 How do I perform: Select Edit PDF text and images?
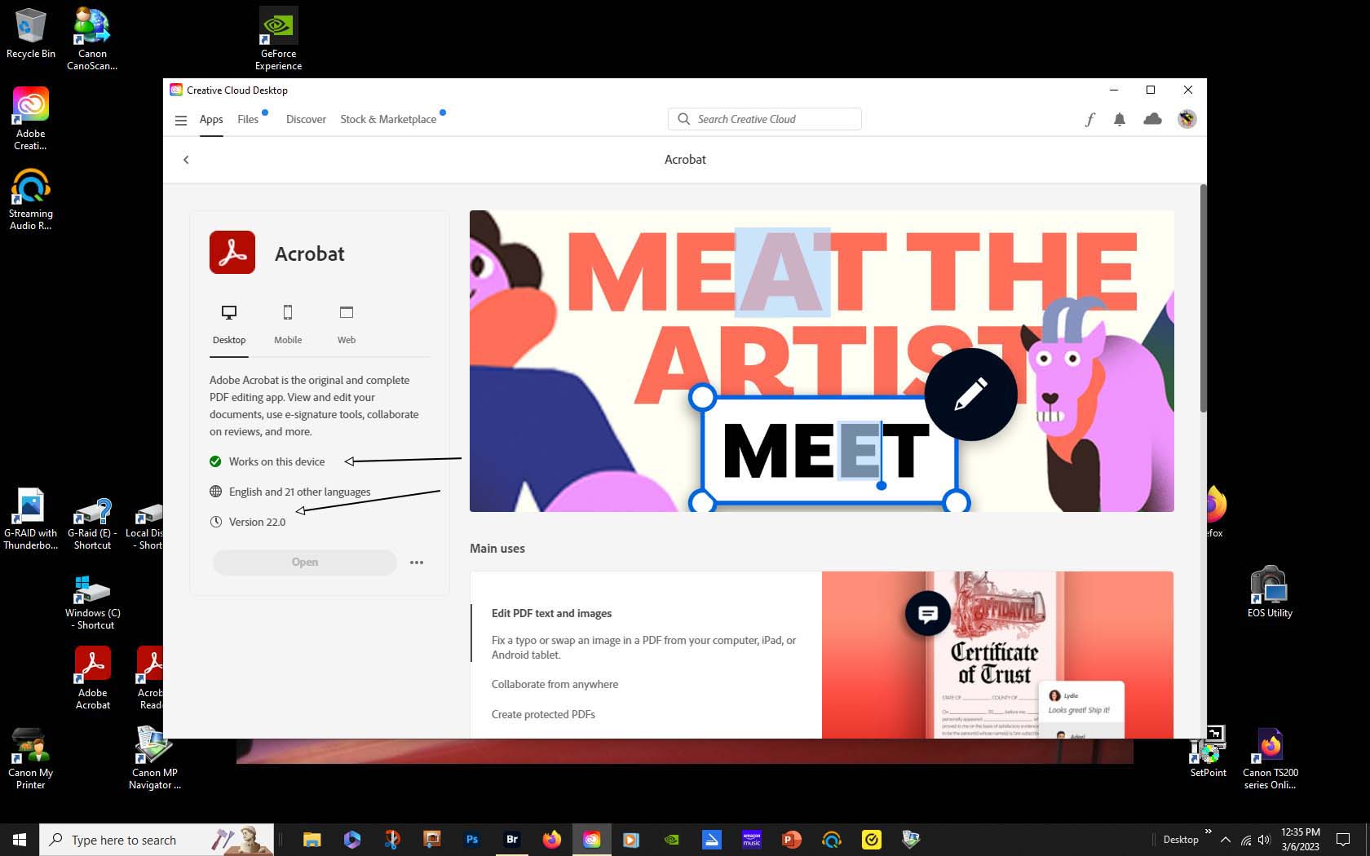click(551, 613)
